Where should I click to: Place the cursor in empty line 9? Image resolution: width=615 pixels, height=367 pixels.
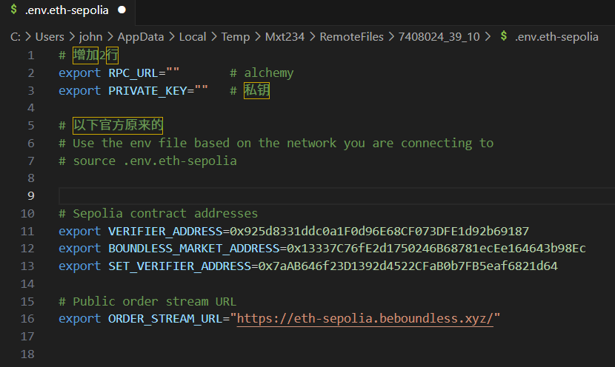pos(336,196)
